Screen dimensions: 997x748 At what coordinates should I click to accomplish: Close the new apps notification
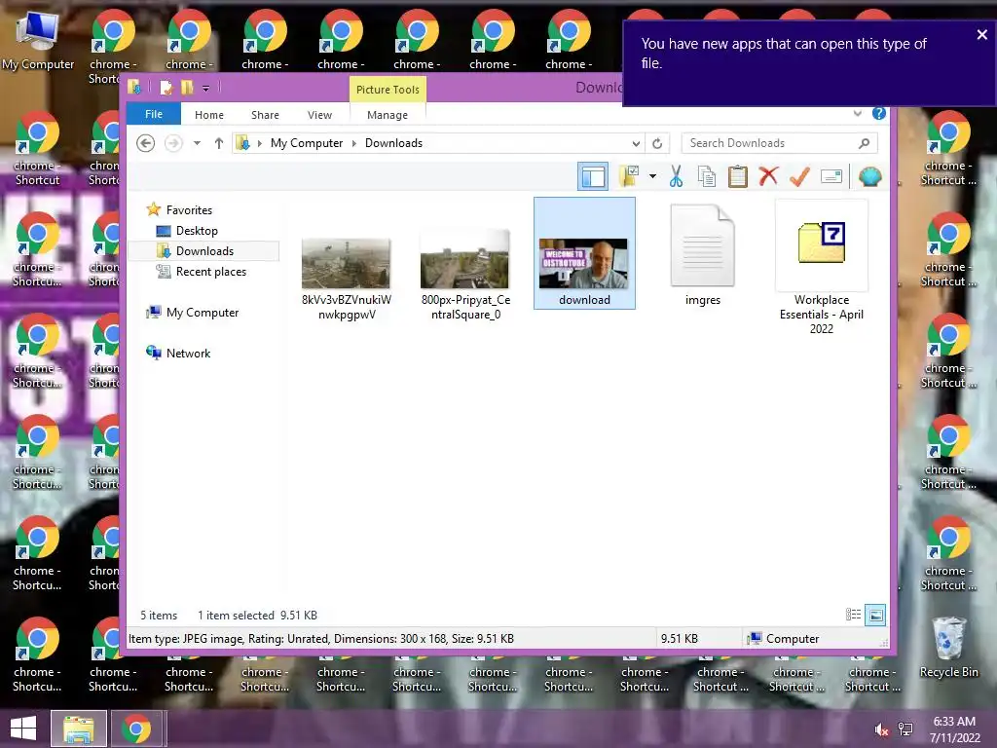pyautogui.click(x=981, y=35)
